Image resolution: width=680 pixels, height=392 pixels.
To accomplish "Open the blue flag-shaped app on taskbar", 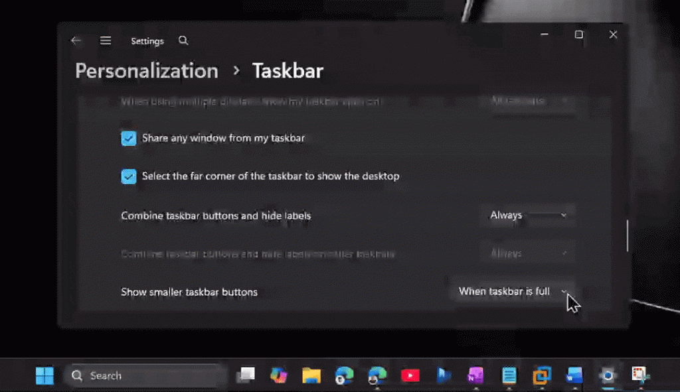I will [443, 375].
